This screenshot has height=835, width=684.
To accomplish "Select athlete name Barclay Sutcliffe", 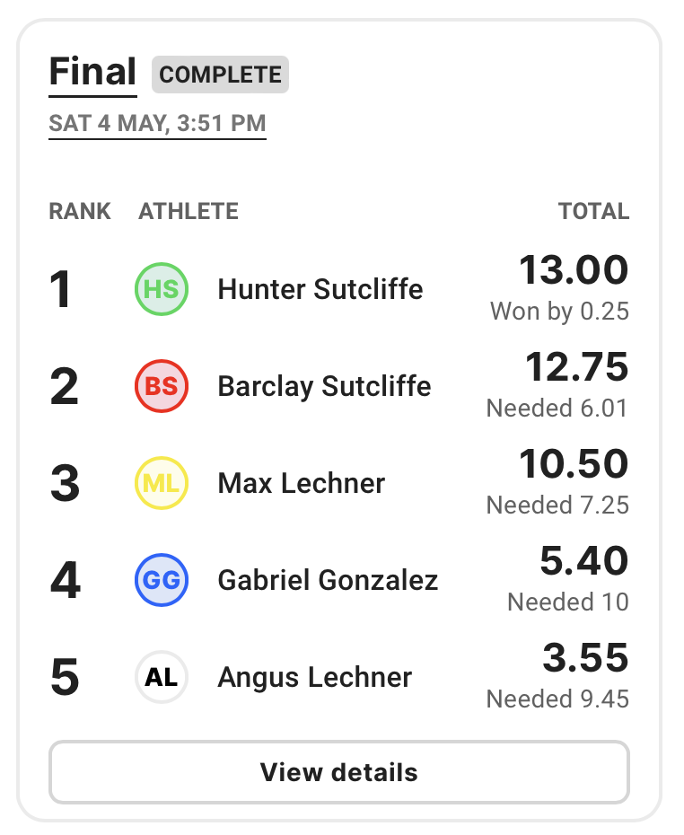I will pos(324,386).
